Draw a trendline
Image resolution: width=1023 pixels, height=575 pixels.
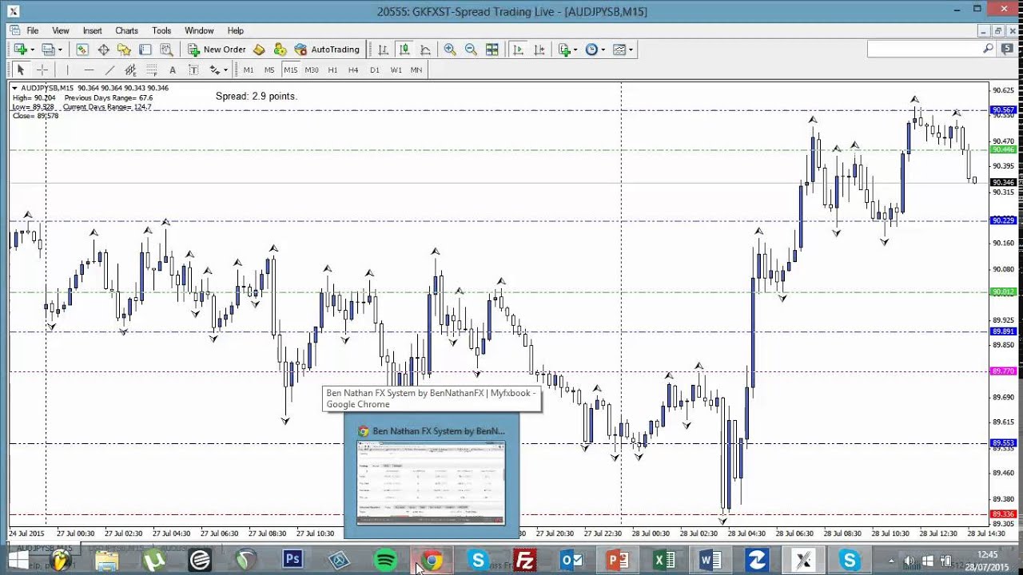109,70
